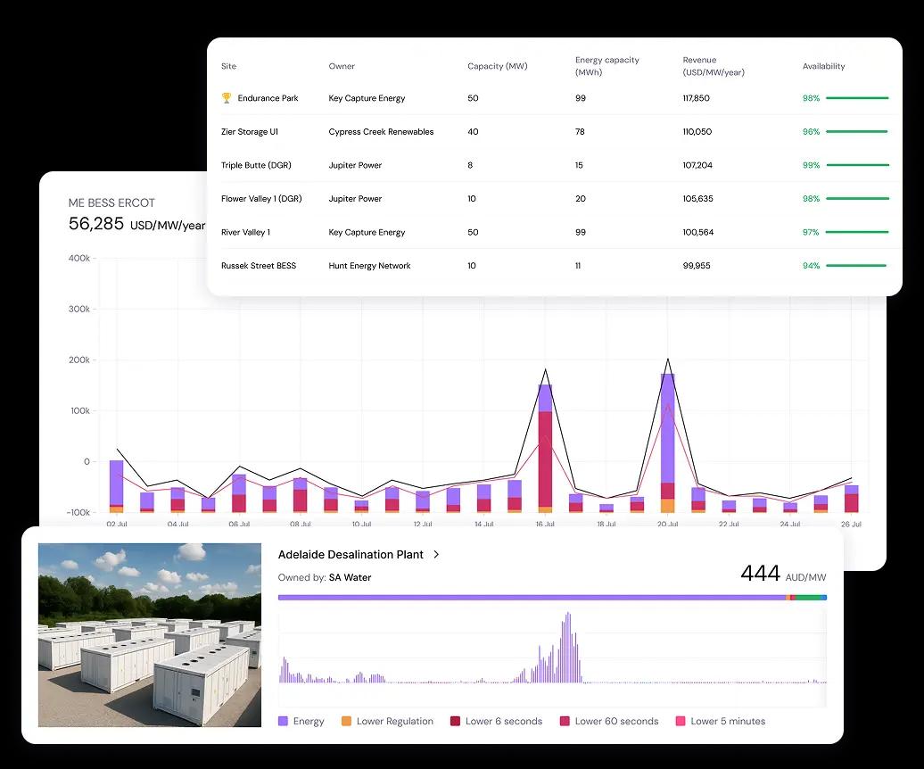Select the Russek Street BESS site
This screenshot has width=924, height=769.
[258, 266]
